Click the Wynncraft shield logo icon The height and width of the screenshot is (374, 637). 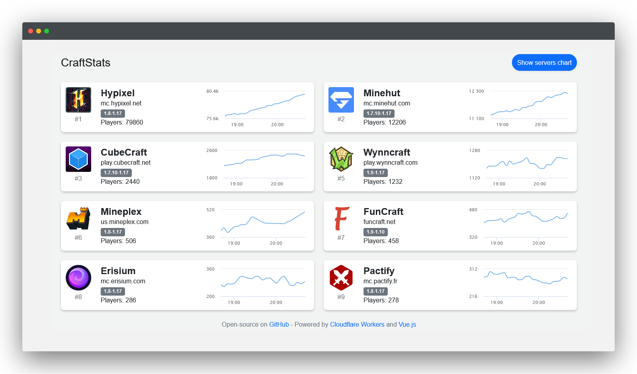coord(341,159)
